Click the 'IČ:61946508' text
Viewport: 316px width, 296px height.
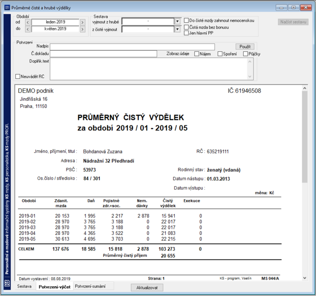click(245, 91)
